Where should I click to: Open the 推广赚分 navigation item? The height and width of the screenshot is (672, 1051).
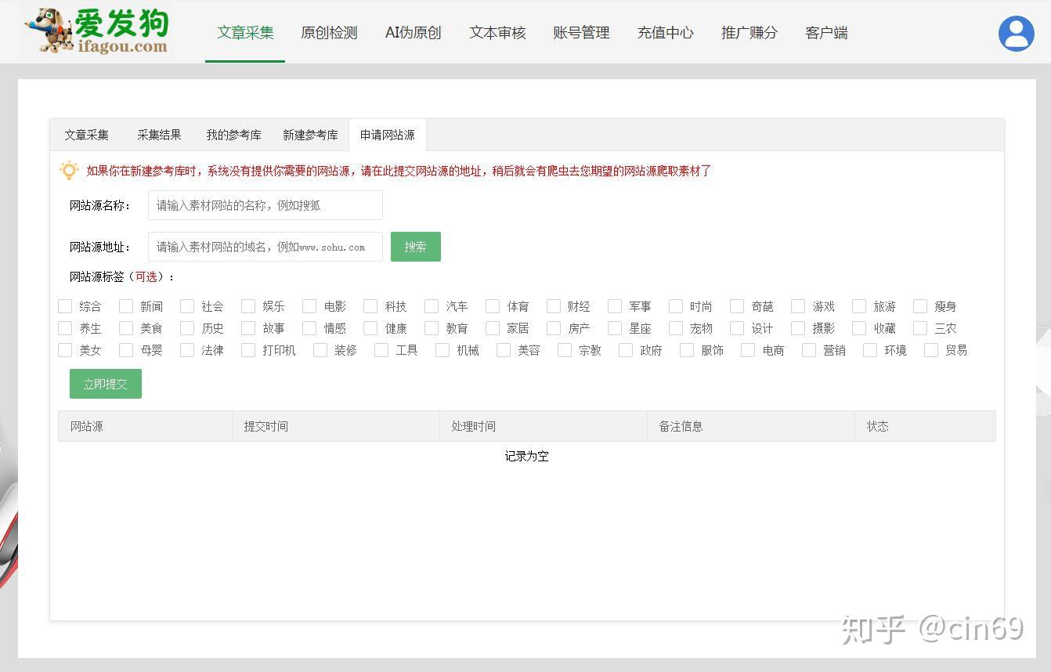coord(749,33)
